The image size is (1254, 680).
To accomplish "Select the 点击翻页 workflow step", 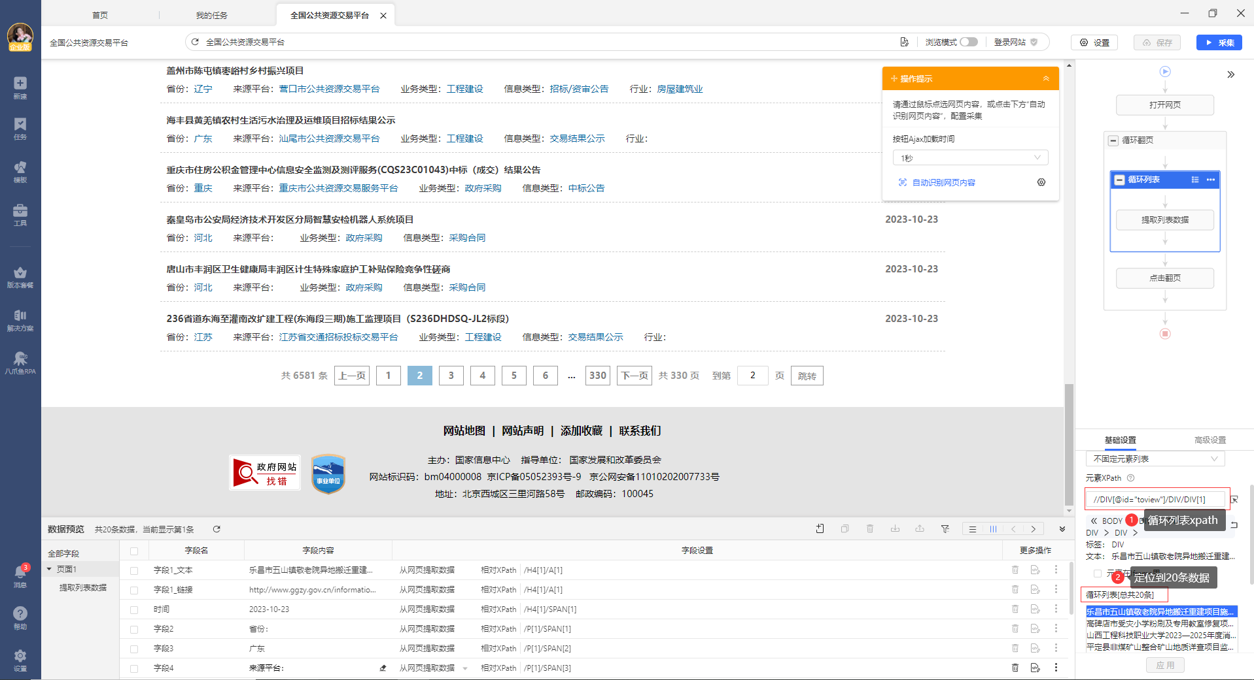I will click(1164, 278).
